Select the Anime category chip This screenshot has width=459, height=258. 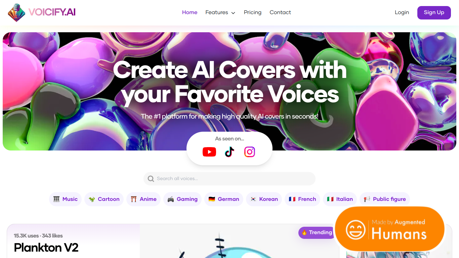[143, 199]
